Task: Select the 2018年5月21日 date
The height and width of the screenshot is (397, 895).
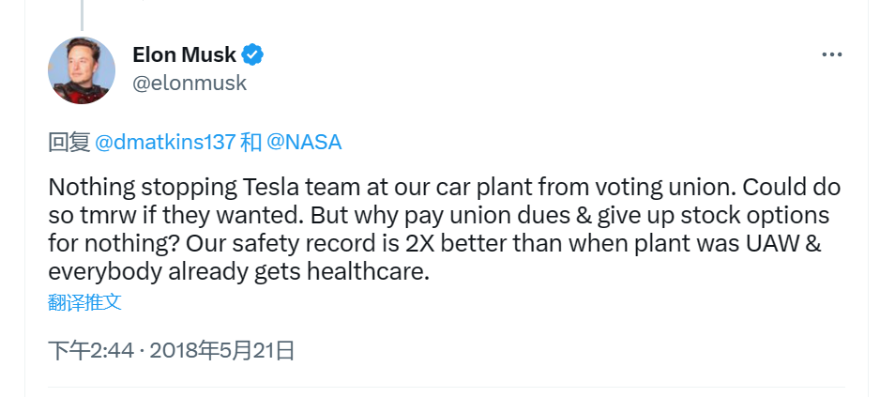Action: (x=222, y=351)
